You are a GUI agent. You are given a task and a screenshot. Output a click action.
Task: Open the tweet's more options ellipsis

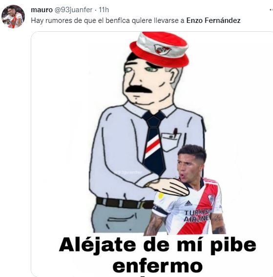point(271,10)
